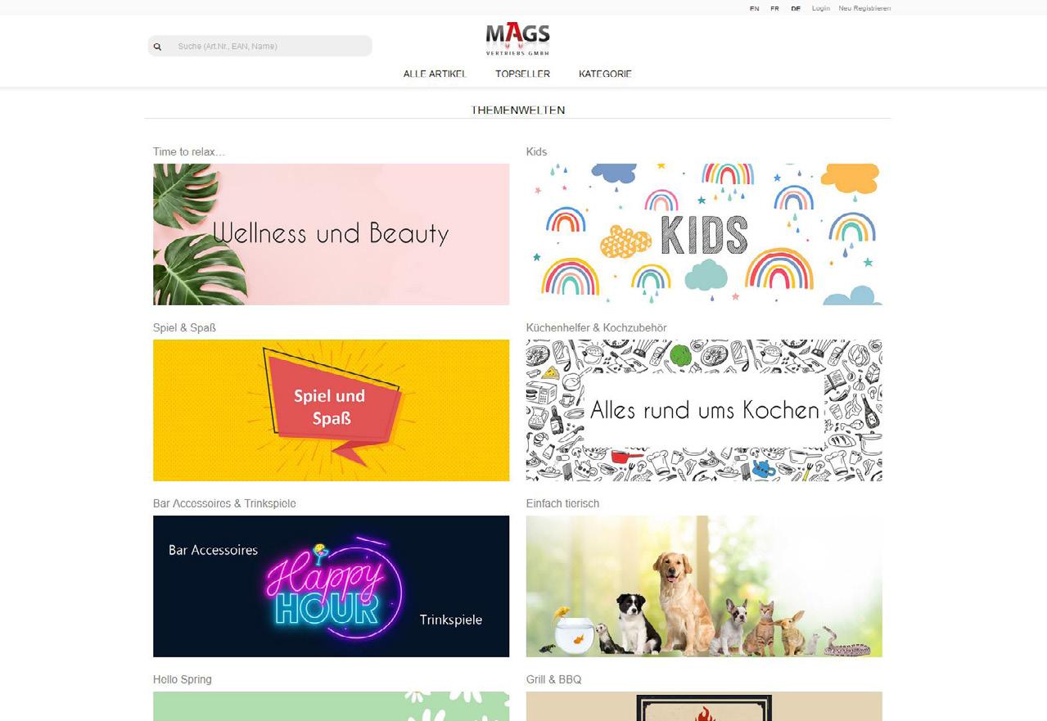Open the ALLE ARTIKEL menu

click(435, 74)
